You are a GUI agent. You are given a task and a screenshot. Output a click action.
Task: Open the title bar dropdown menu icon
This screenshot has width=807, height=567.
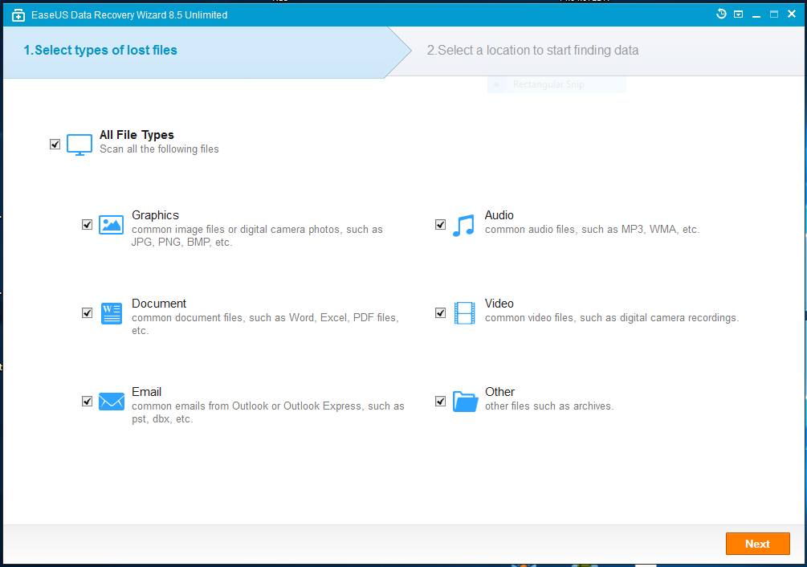click(x=738, y=14)
